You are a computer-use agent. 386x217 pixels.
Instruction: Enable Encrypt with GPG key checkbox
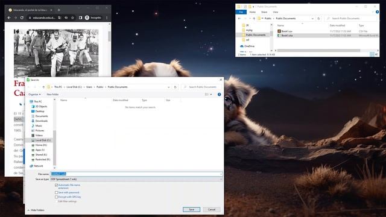pos(56,197)
